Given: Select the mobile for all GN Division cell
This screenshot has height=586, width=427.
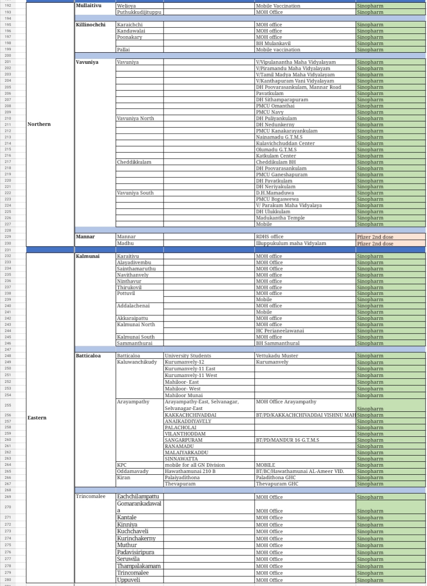Looking at the screenshot, I should point(209,465).
